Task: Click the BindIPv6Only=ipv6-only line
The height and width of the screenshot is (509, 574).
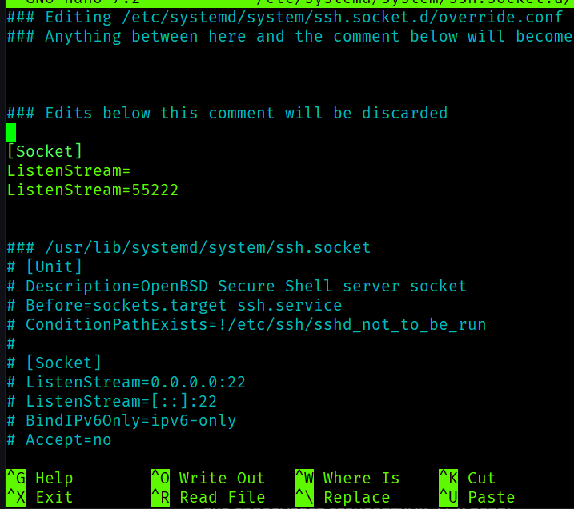Action: click(128, 421)
